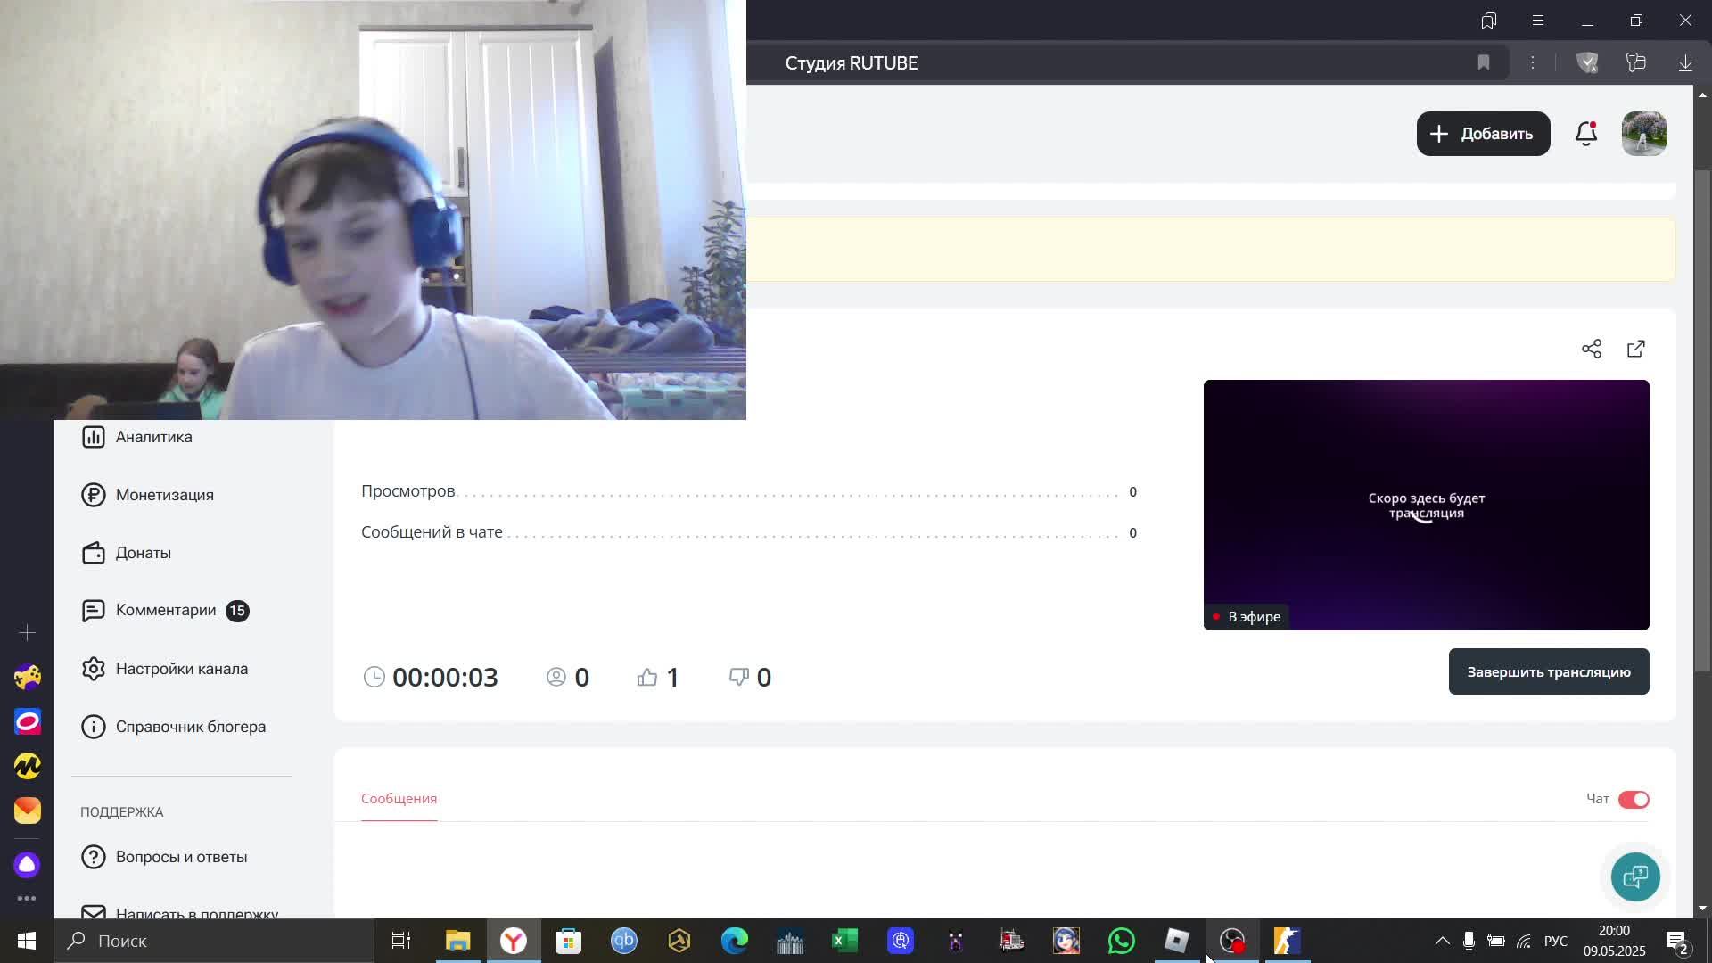
Task: Open notifications via the bell icon
Action: click(1585, 134)
